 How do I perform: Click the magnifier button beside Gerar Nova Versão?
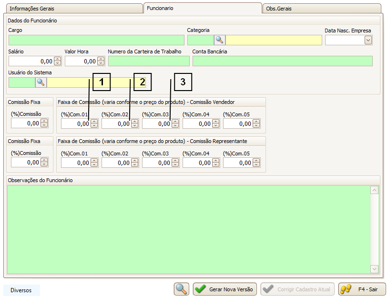pyautogui.click(x=181, y=289)
